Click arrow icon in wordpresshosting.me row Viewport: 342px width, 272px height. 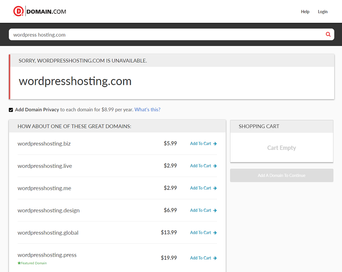(215, 188)
